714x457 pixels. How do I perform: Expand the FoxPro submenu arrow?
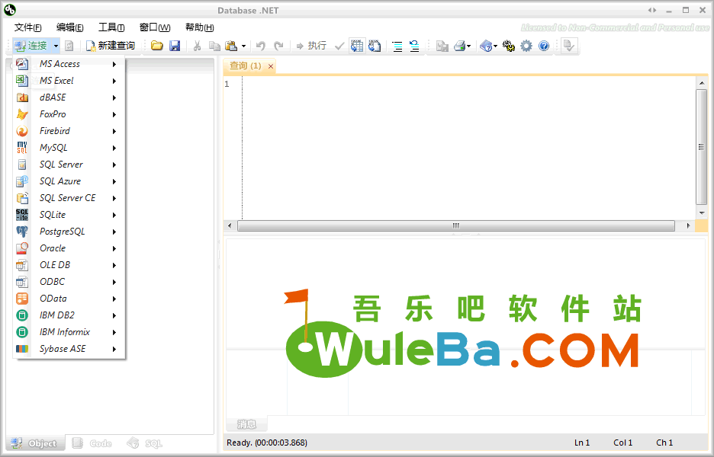point(114,114)
